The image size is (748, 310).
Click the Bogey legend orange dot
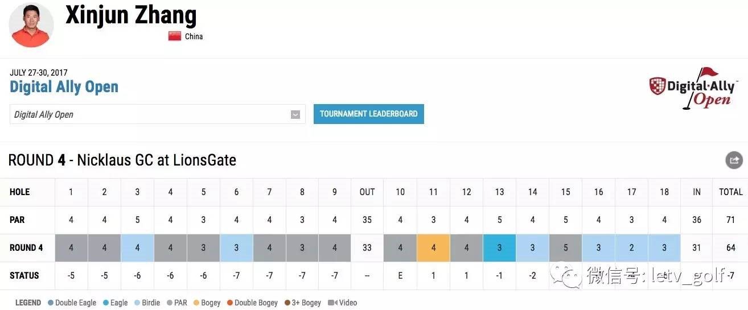[197, 303]
